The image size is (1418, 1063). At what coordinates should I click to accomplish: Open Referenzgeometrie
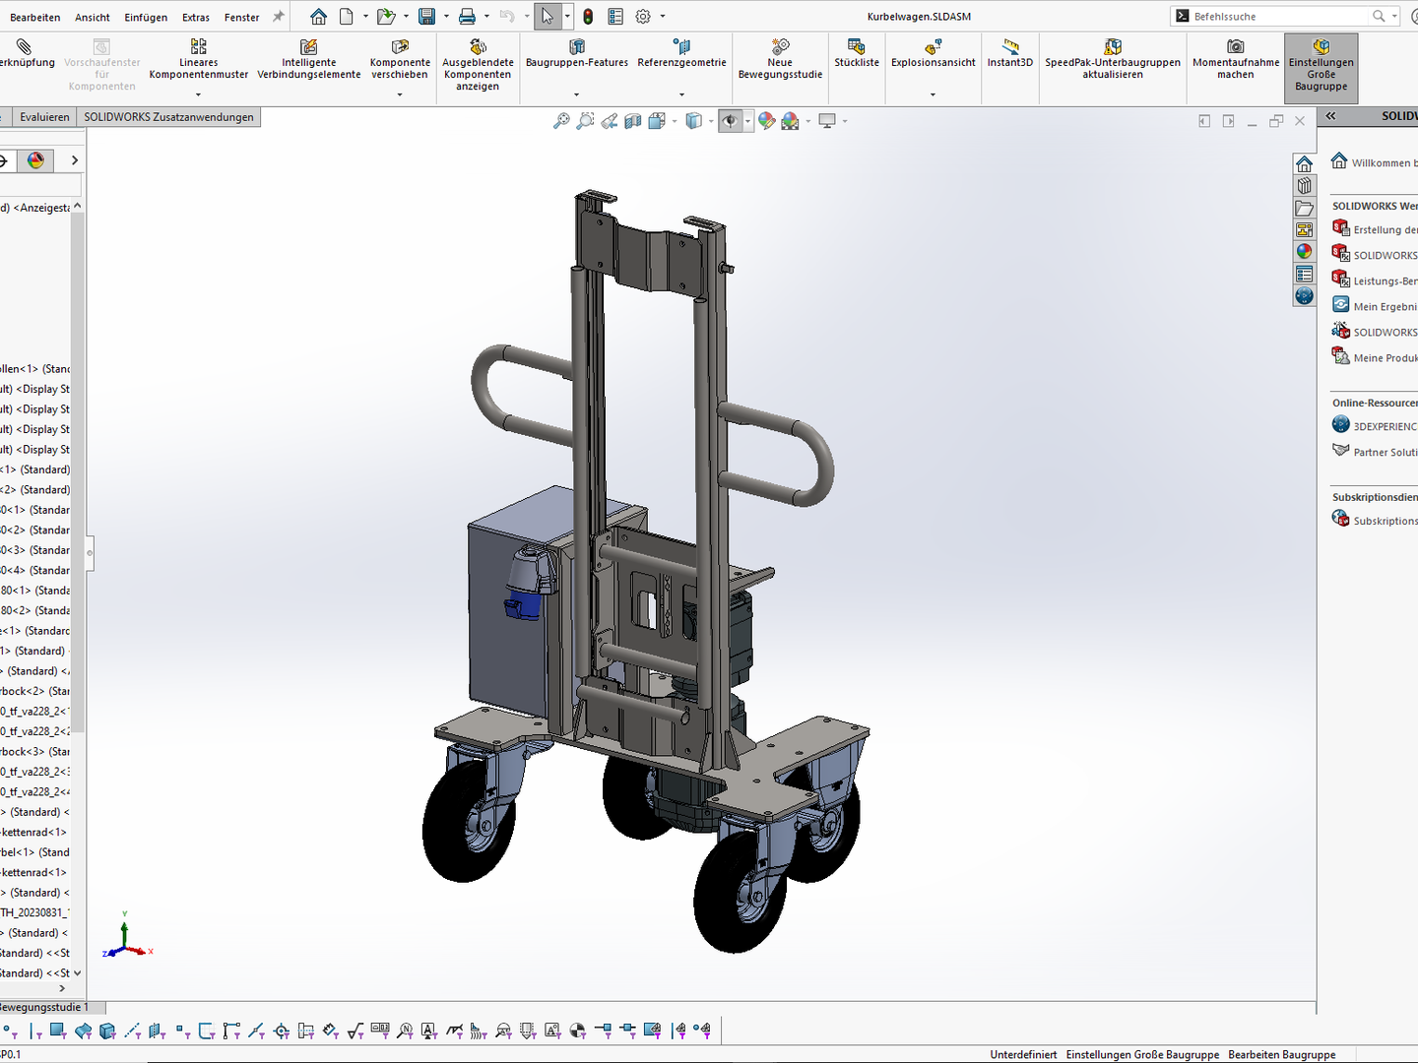(681, 55)
